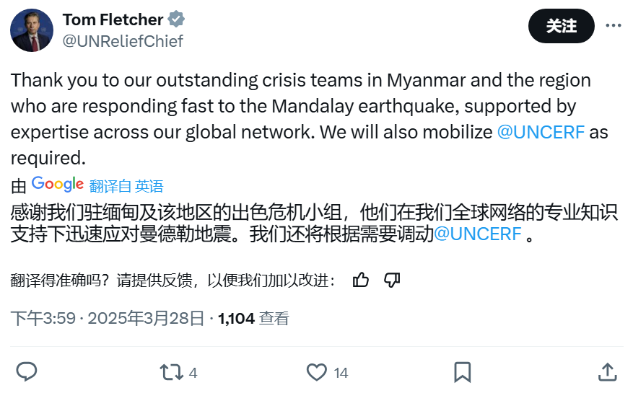
Task: Click thumbs up for translation feedback
Action: coord(361,280)
